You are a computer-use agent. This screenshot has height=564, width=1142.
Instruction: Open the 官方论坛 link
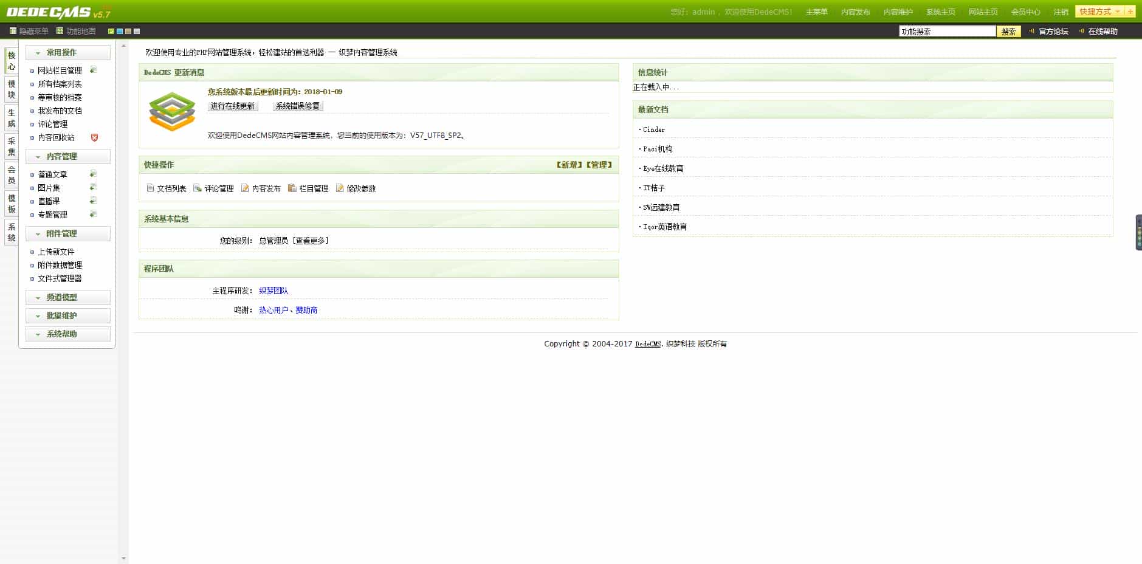coord(1053,32)
